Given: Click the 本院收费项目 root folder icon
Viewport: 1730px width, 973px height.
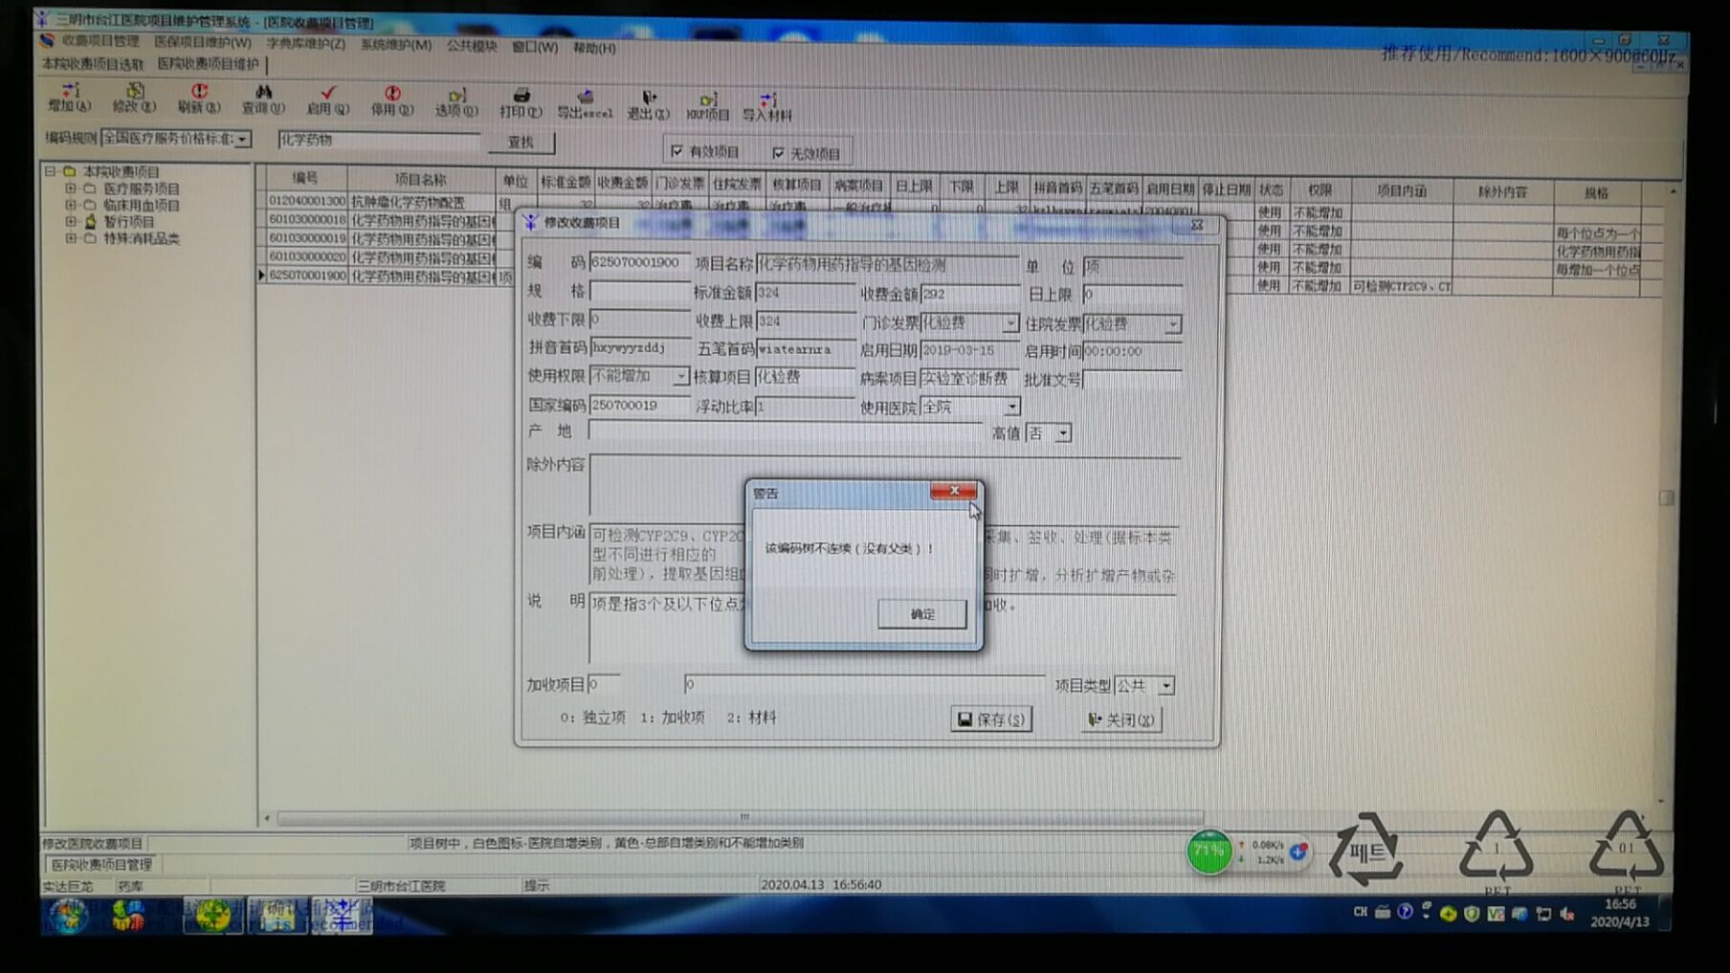Looking at the screenshot, I should [x=70, y=171].
